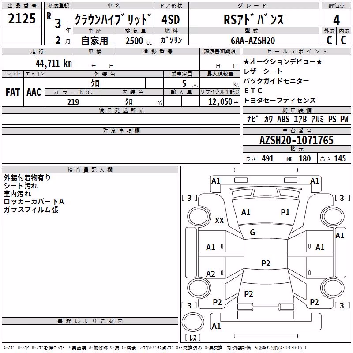Select vehicle history 自家用
The height and width of the screenshot is (353, 353).
94,41
